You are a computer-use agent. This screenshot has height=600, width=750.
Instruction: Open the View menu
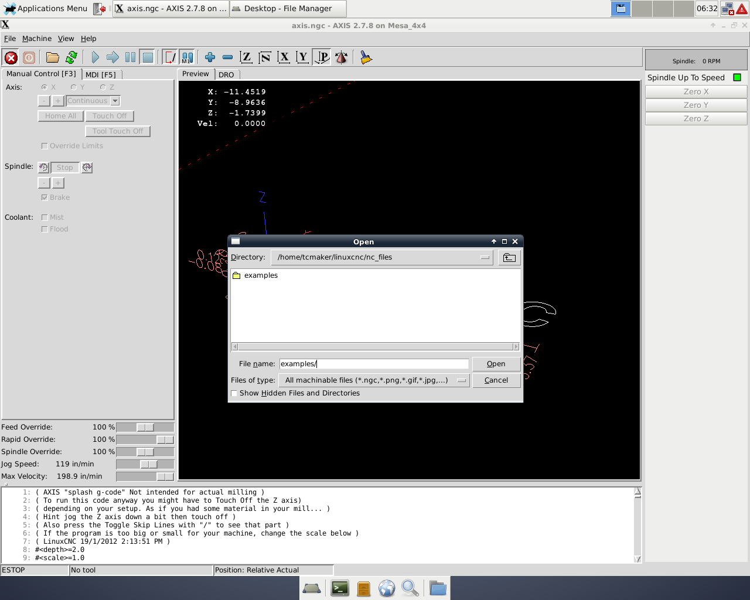click(x=66, y=39)
